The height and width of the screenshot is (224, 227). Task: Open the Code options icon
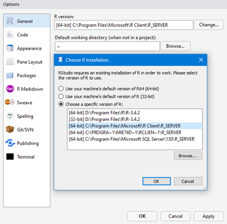tap(10, 35)
